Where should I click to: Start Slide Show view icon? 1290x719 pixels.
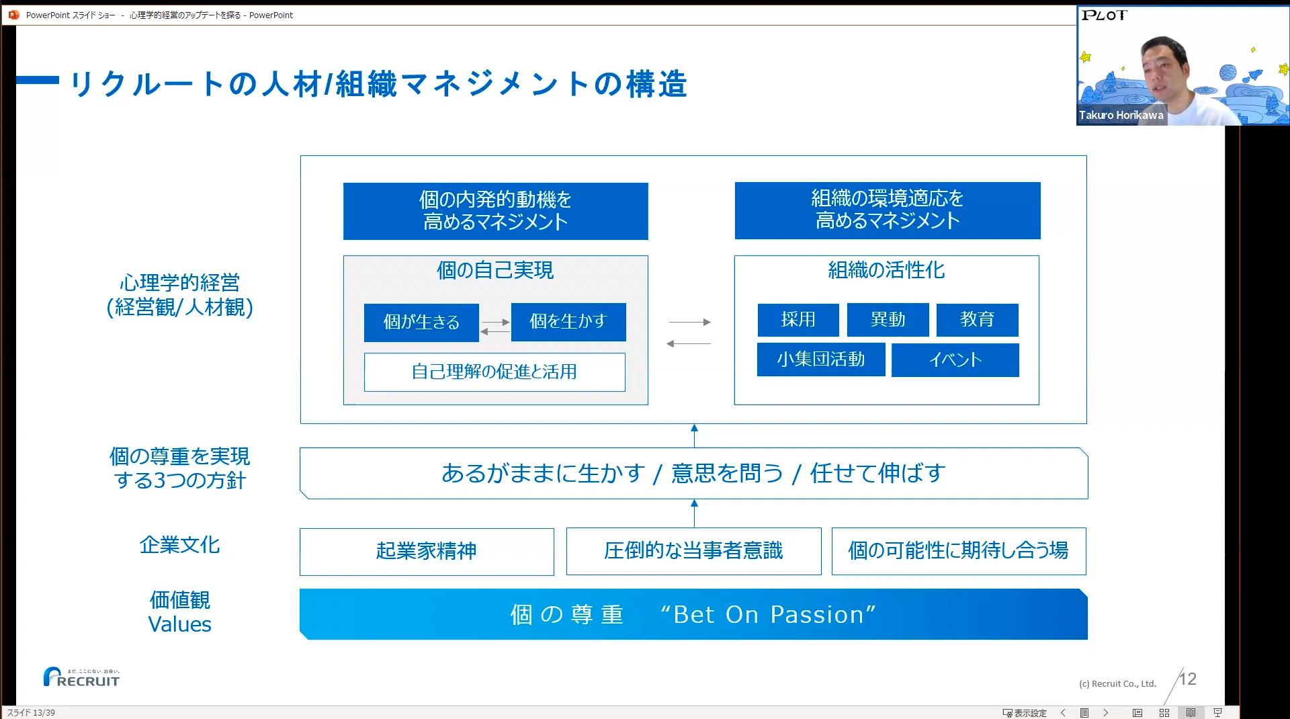pos(1217,713)
